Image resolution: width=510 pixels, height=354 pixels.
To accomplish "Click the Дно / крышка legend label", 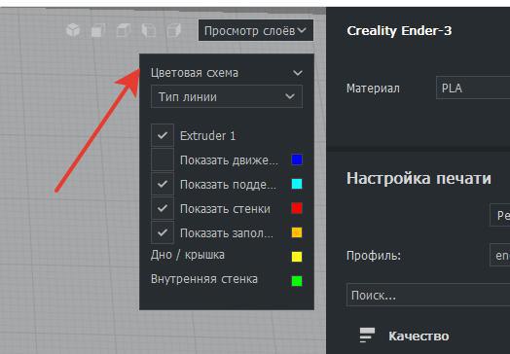I will (188, 255).
